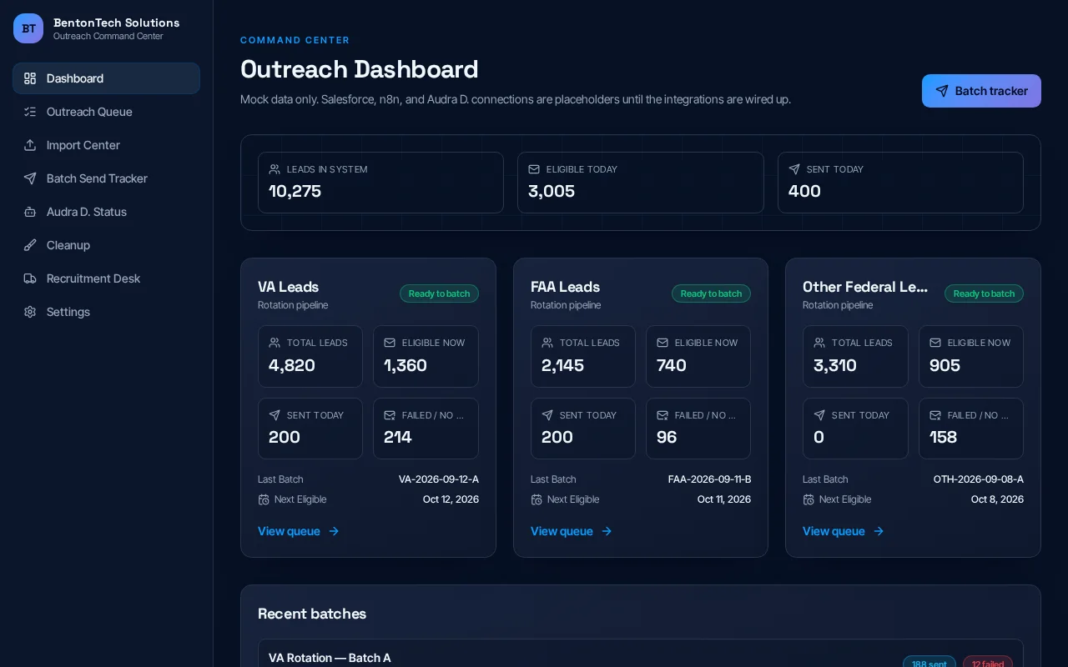1068x667 pixels.
Task: Click the Settings gear icon
Action: [x=30, y=312]
